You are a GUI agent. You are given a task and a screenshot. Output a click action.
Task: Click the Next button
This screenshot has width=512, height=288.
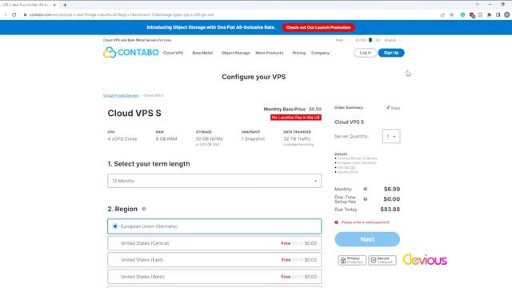pyautogui.click(x=367, y=239)
